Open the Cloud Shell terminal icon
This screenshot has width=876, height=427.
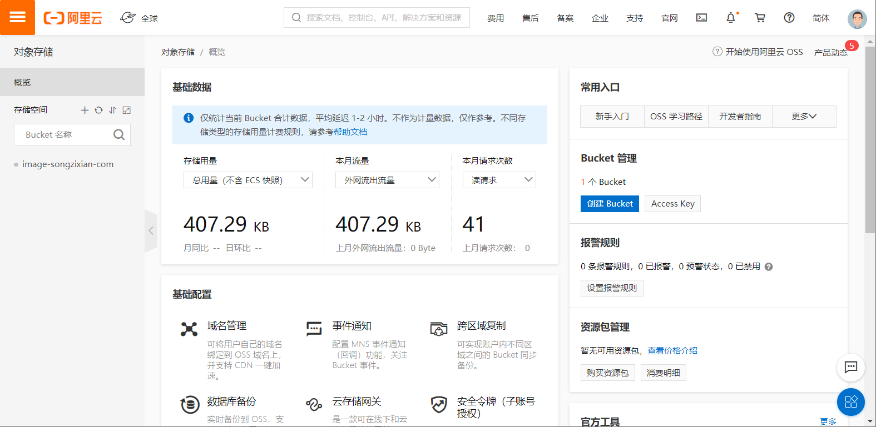coord(702,18)
